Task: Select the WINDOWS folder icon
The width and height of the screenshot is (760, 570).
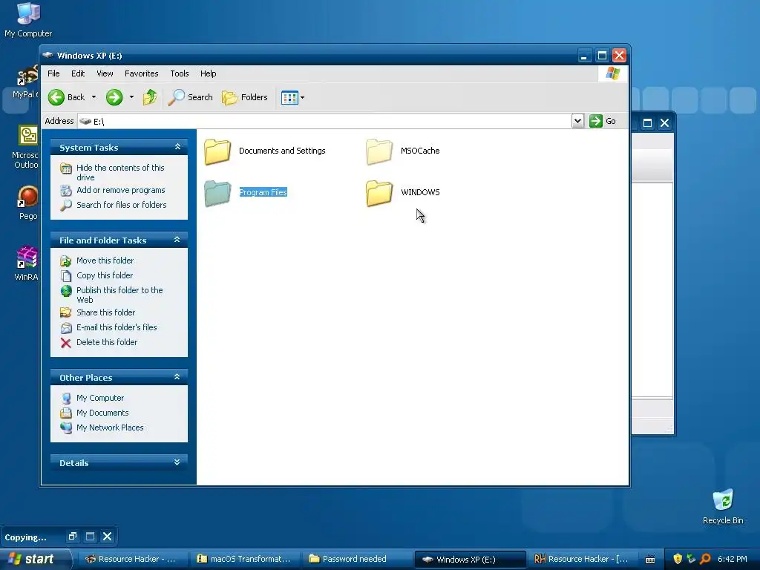Action: pos(379,193)
